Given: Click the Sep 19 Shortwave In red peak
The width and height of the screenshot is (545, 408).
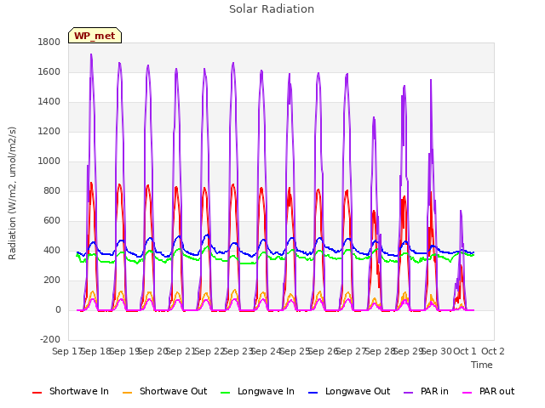Looking at the screenshot, I should coord(119,184).
